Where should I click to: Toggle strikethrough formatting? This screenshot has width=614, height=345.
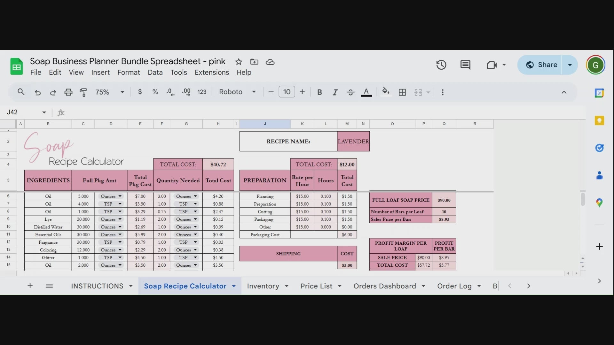[350, 92]
